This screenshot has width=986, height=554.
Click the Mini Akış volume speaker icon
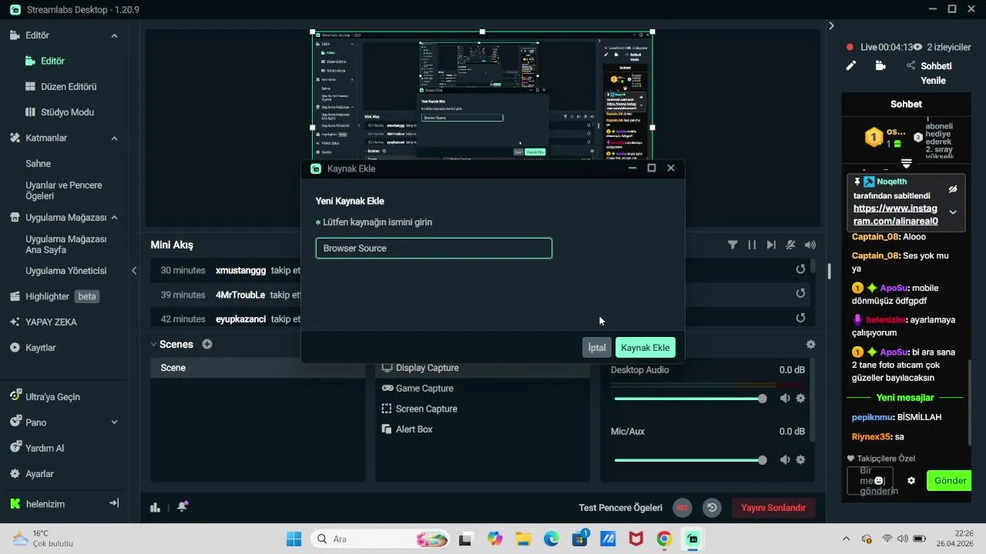point(810,245)
